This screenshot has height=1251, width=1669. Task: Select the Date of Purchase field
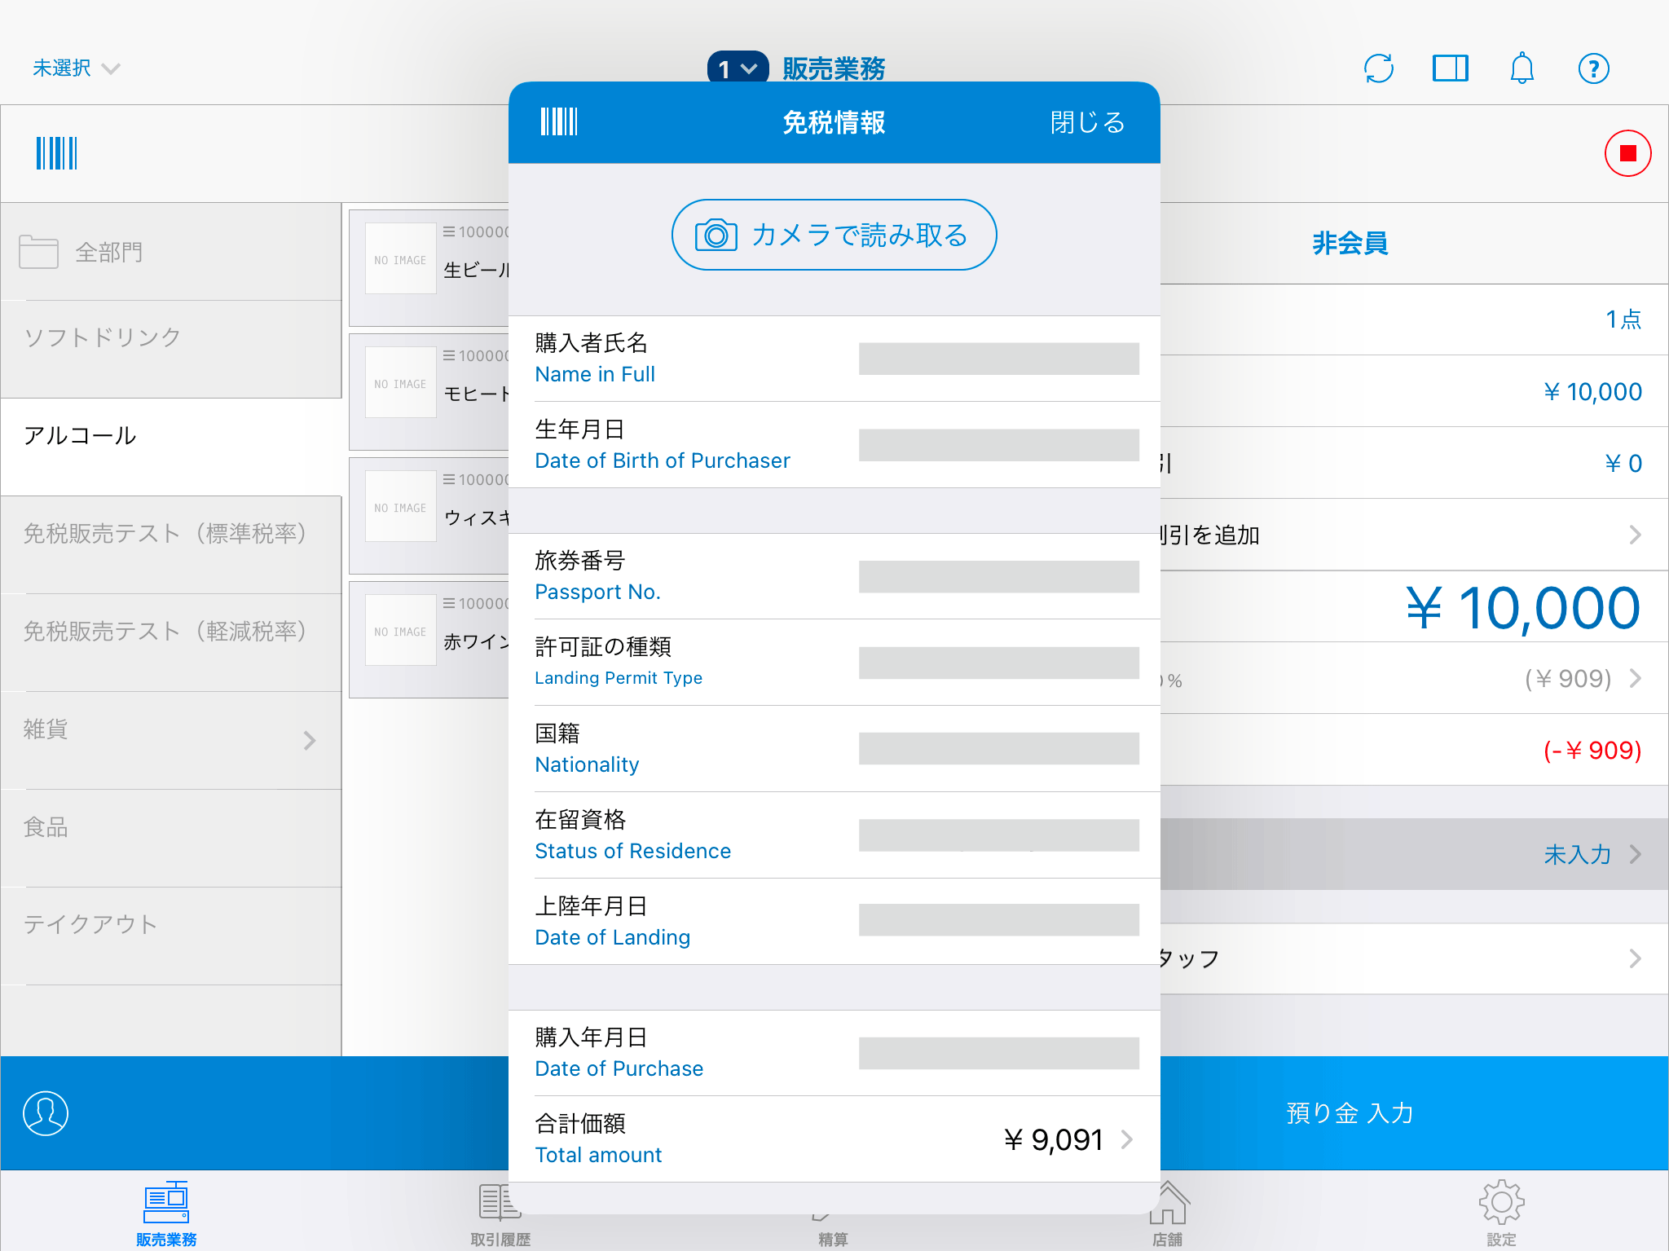[x=998, y=1053]
